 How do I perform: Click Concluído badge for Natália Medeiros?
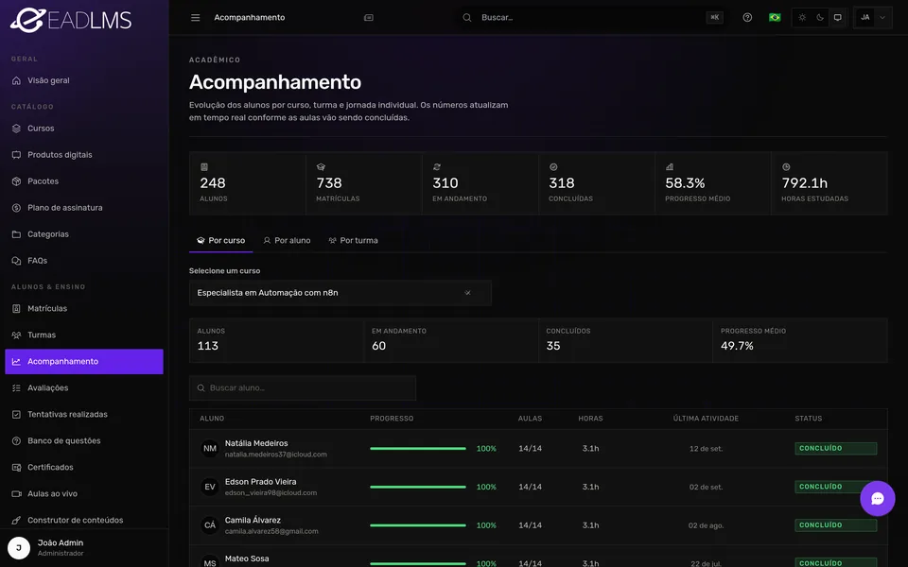835,448
